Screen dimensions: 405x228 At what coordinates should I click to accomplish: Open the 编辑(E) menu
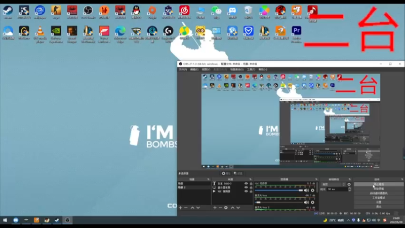(194, 69)
